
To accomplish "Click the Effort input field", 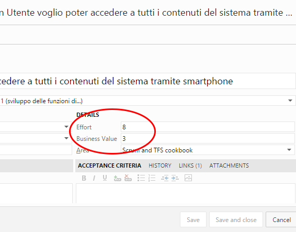I will click(208, 127).
